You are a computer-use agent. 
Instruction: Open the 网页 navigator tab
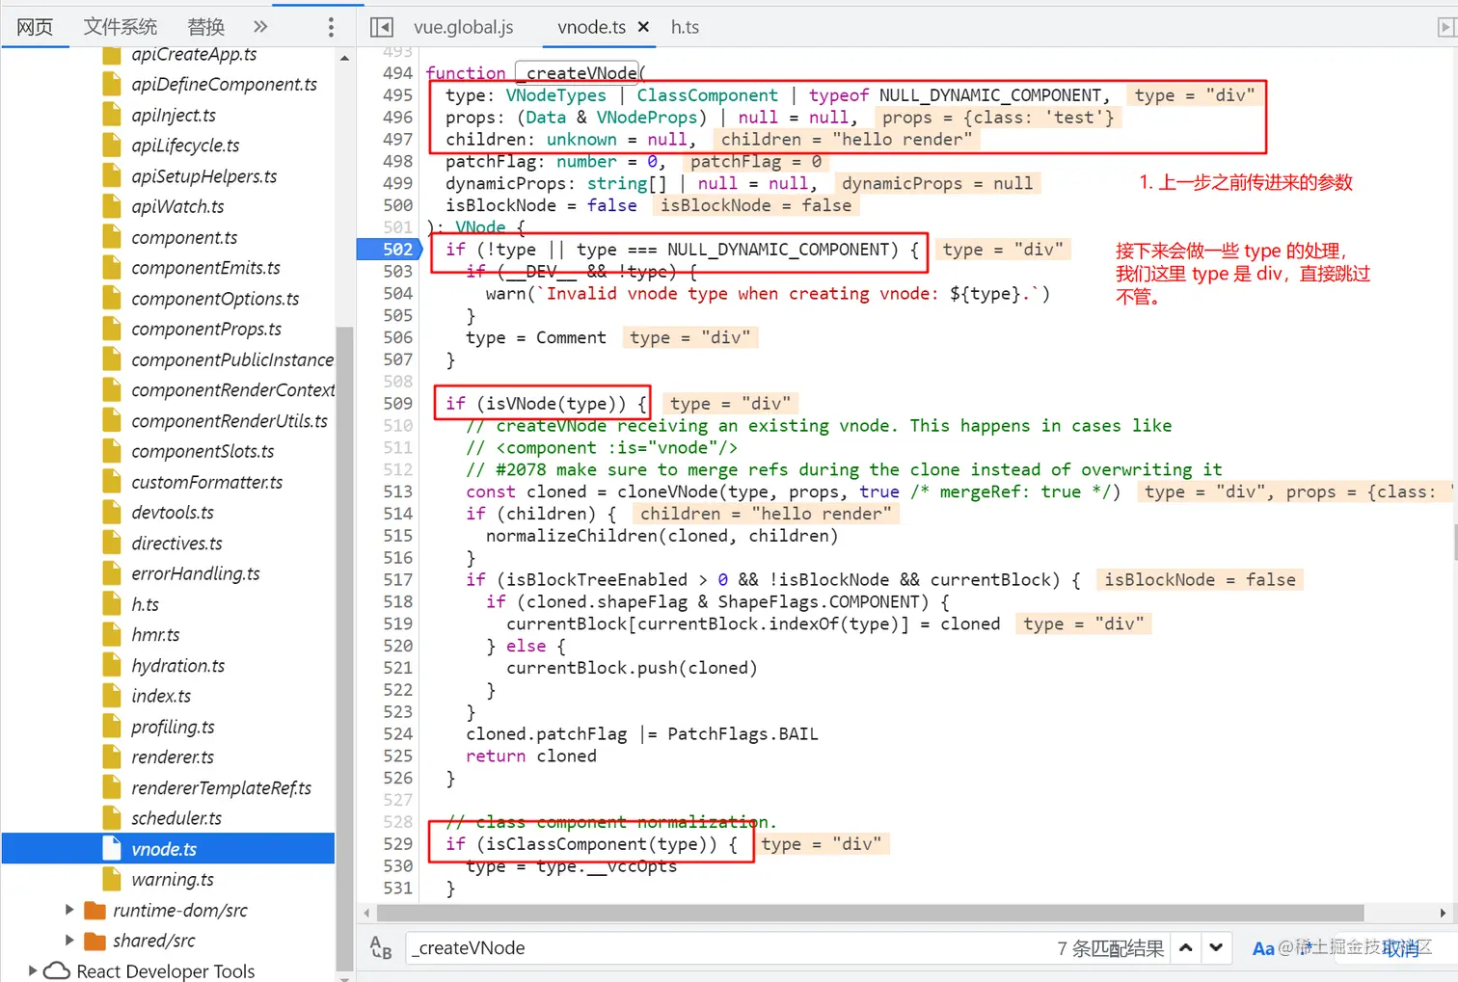tap(35, 26)
